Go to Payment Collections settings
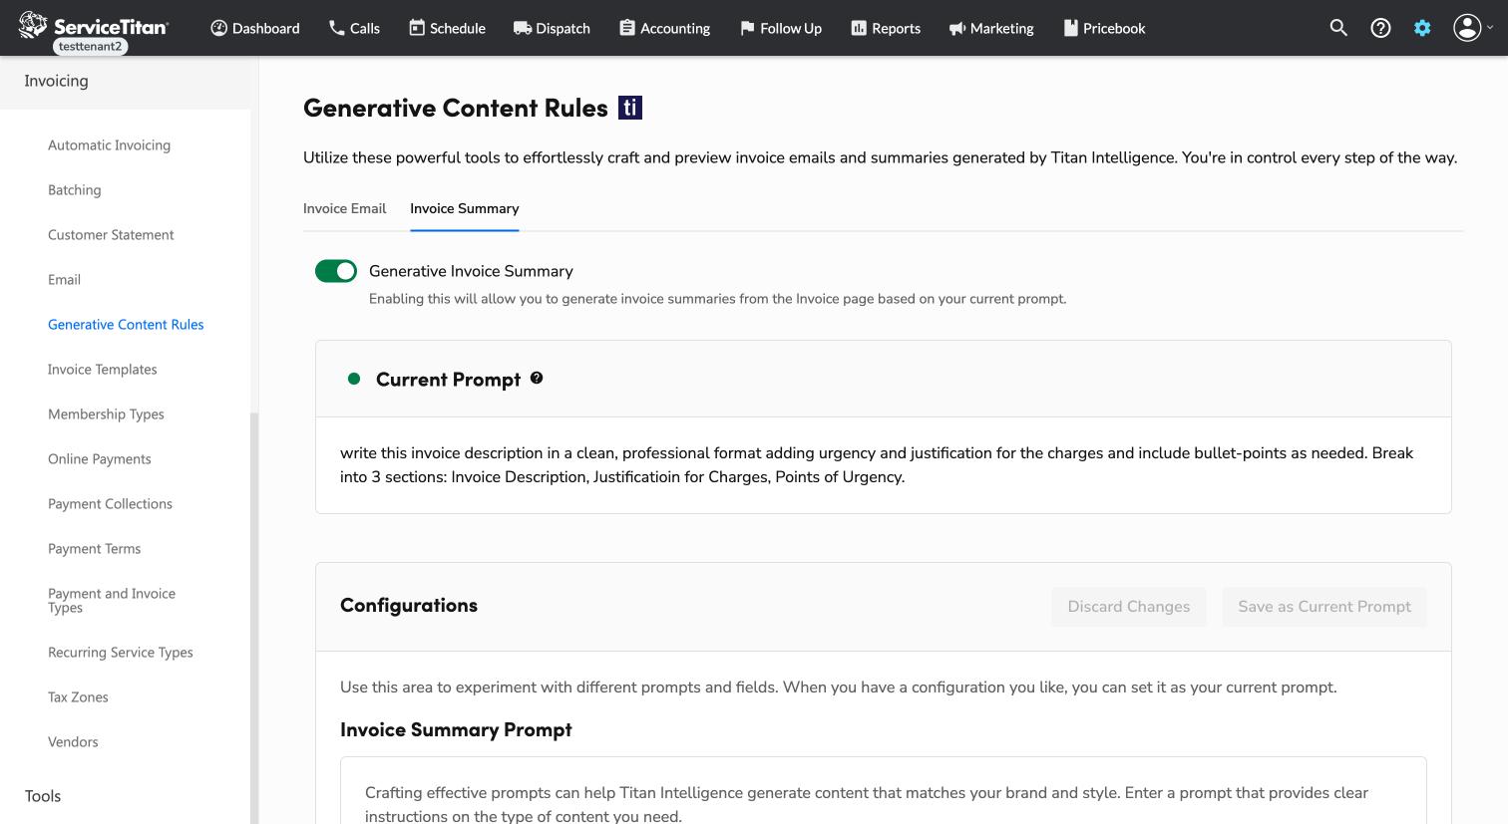The height and width of the screenshot is (824, 1508). click(110, 504)
